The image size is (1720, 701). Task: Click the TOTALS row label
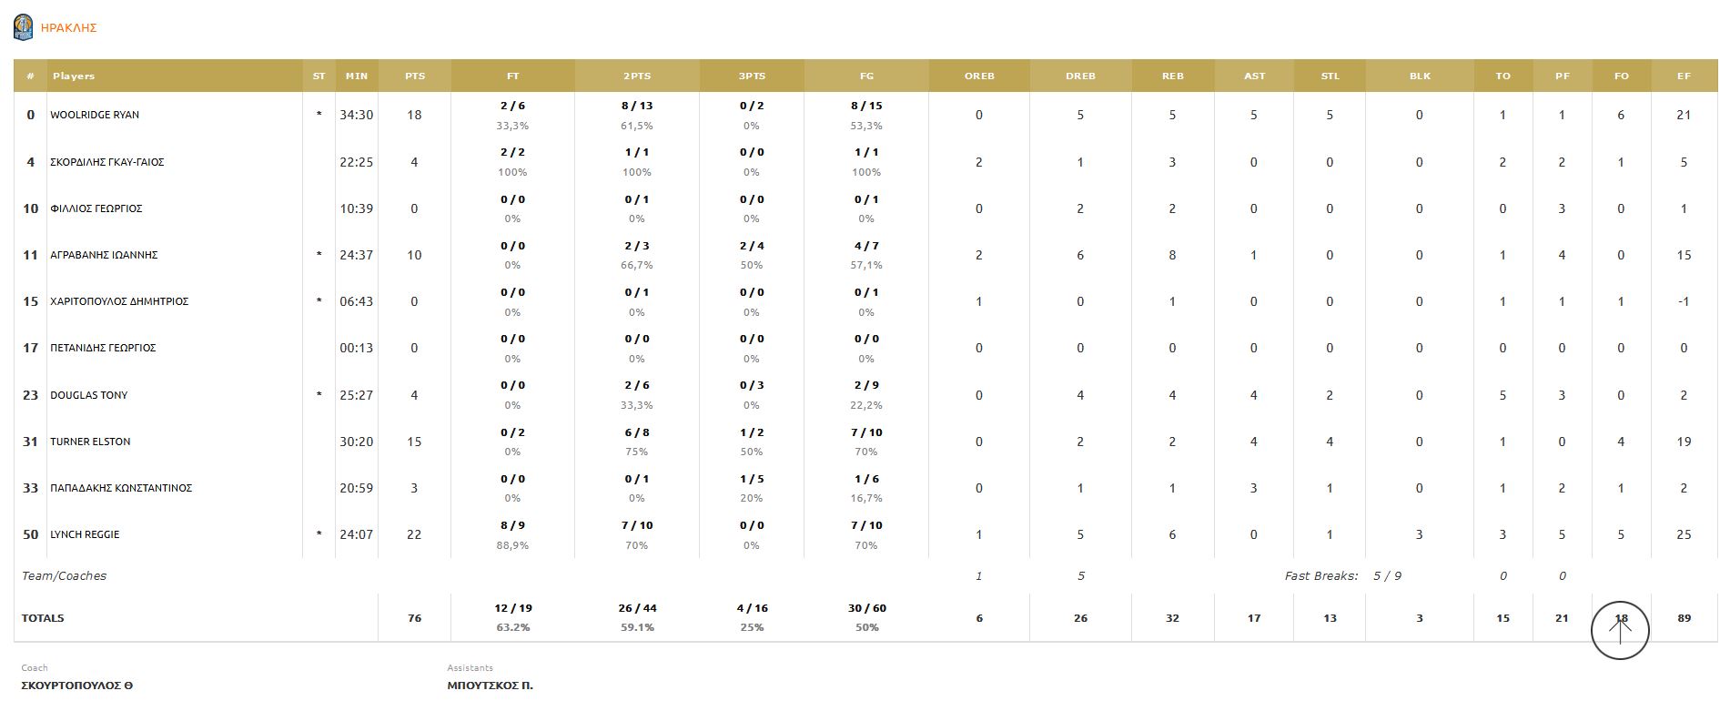(43, 618)
